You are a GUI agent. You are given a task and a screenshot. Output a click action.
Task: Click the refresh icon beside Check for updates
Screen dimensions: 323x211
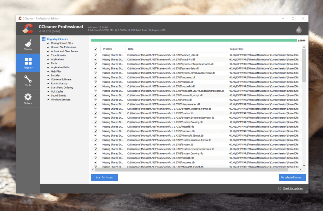279,188
